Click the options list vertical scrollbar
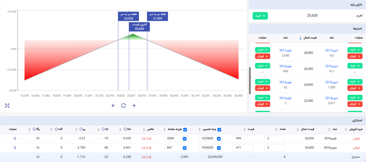366x162 pixels. 250,81
